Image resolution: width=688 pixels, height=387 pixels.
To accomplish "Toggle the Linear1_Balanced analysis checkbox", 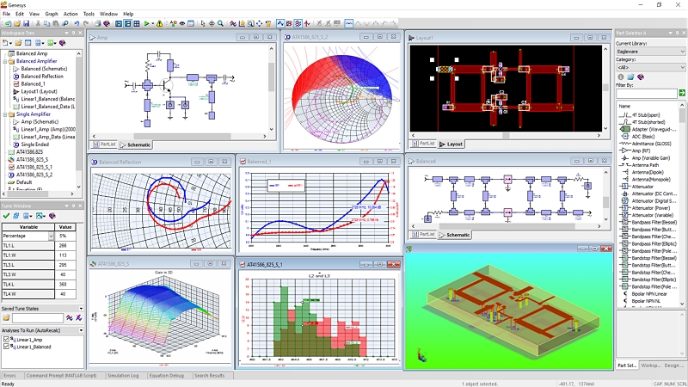I will 7,347.
